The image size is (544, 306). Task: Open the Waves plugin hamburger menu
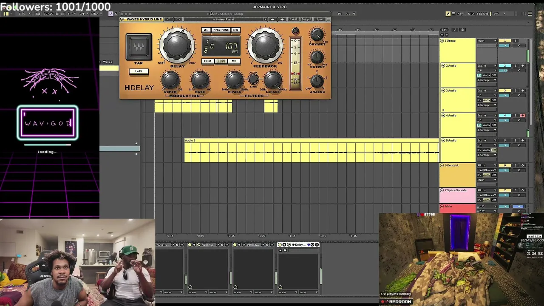pyautogui.click(x=329, y=20)
